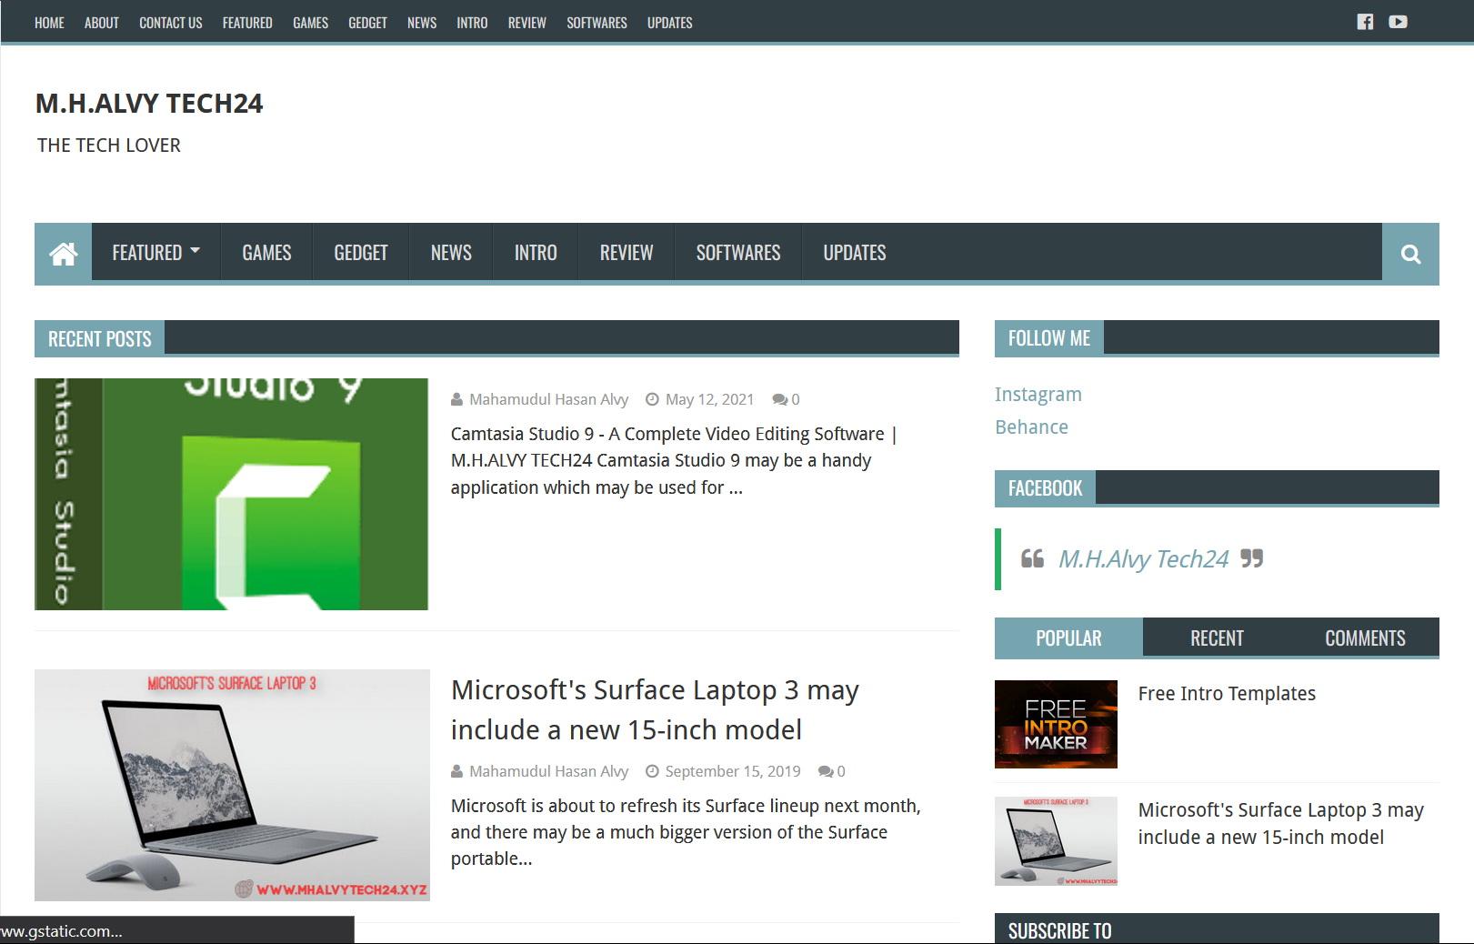Open Surface Laptop 3 main post thumbnail
This screenshot has height=944, width=1474.
tap(232, 785)
